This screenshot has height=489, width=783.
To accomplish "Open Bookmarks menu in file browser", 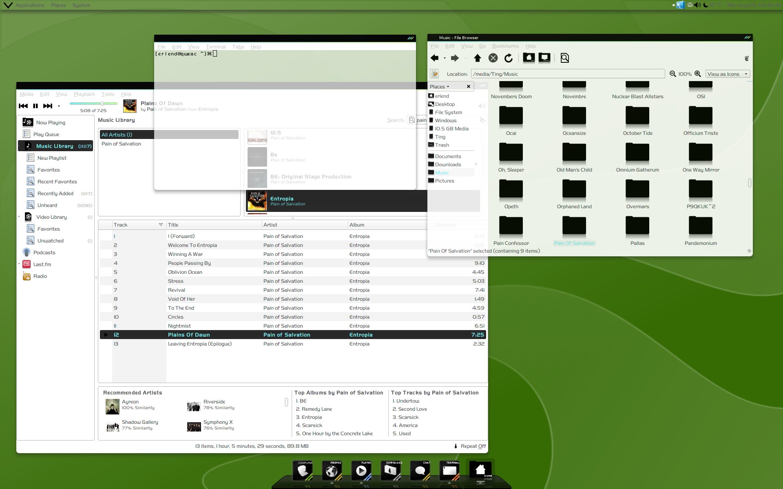I will click(x=505, y=46).
